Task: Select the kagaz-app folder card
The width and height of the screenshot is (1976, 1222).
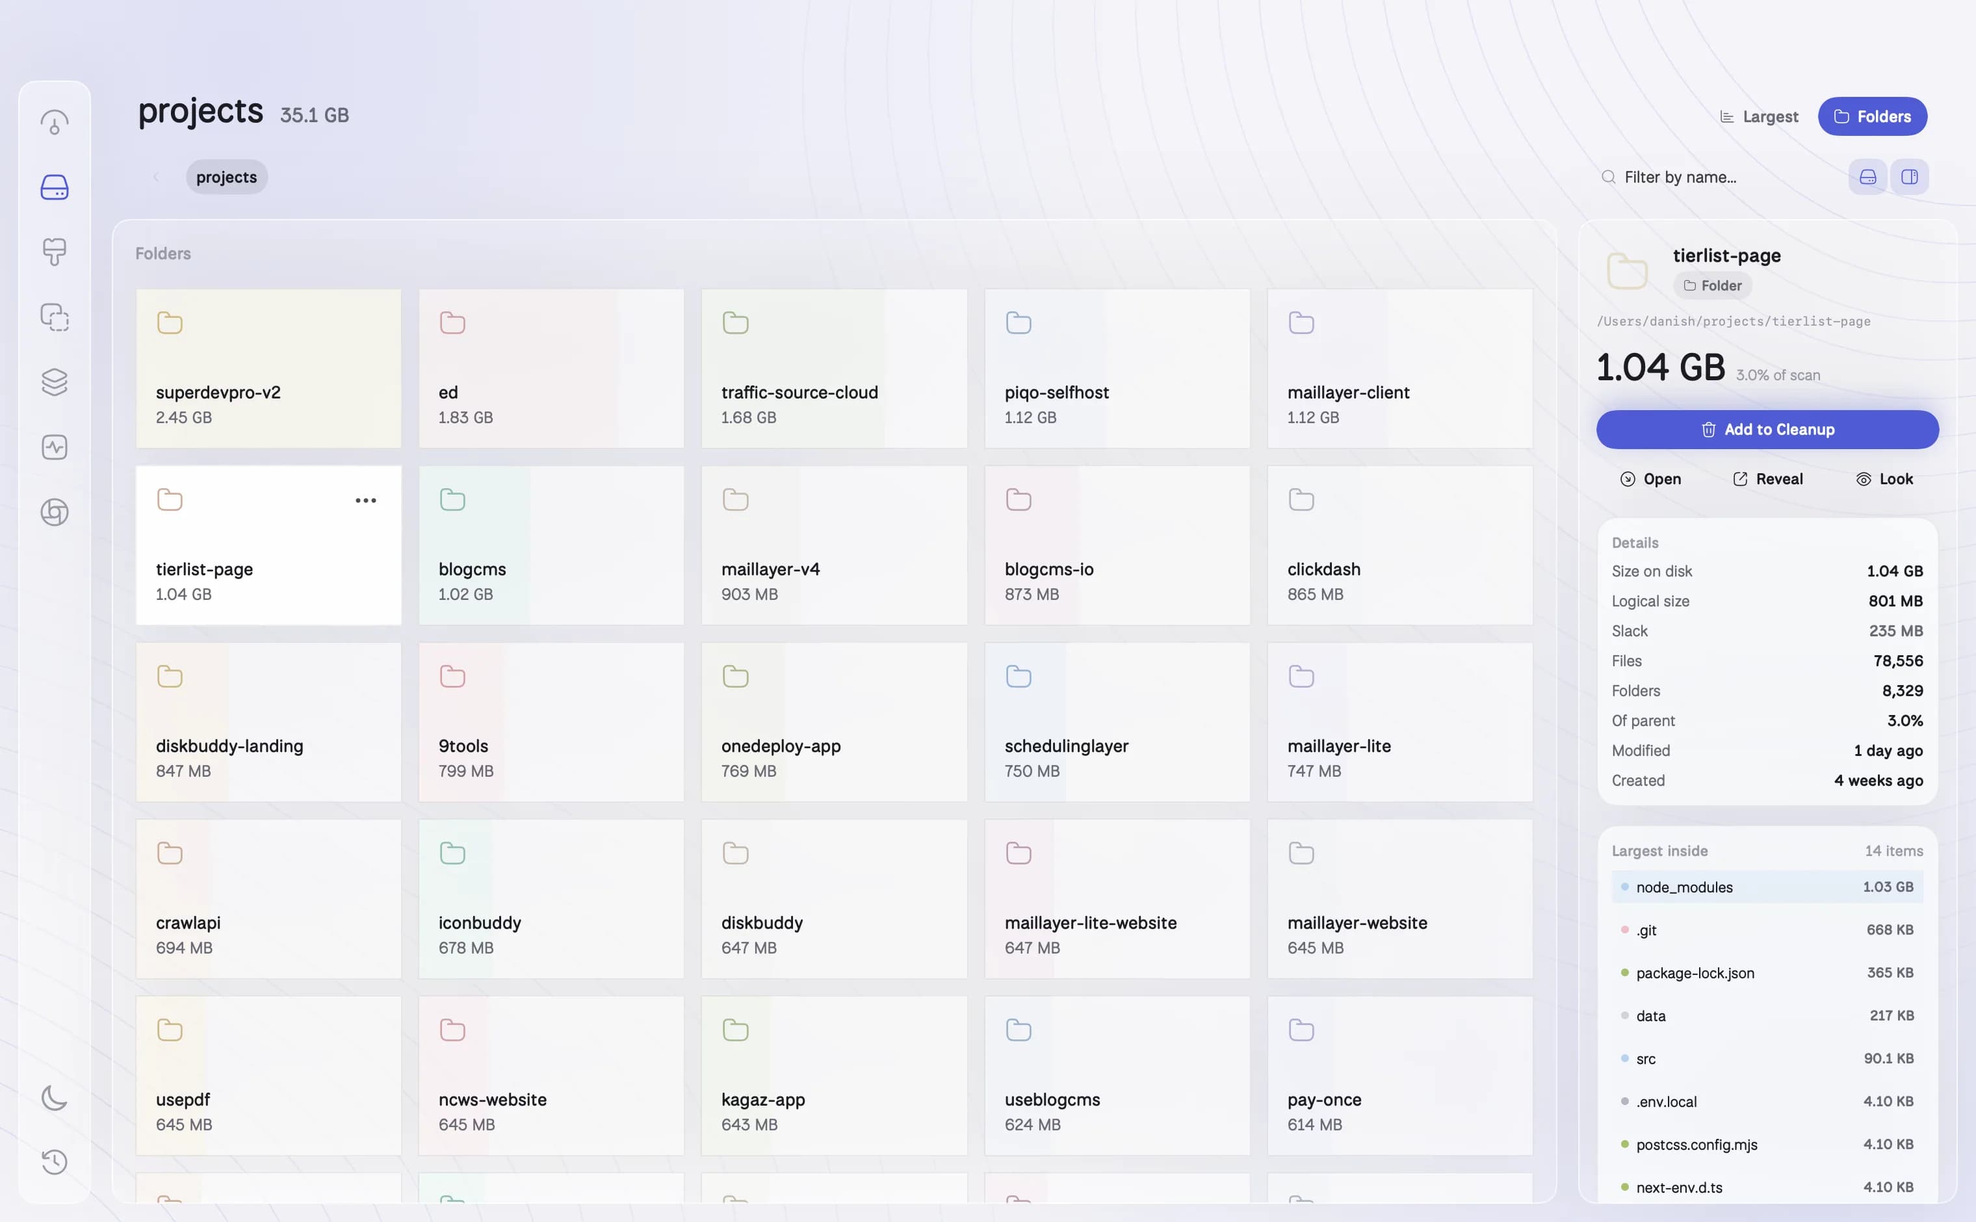Action: 834,1076
